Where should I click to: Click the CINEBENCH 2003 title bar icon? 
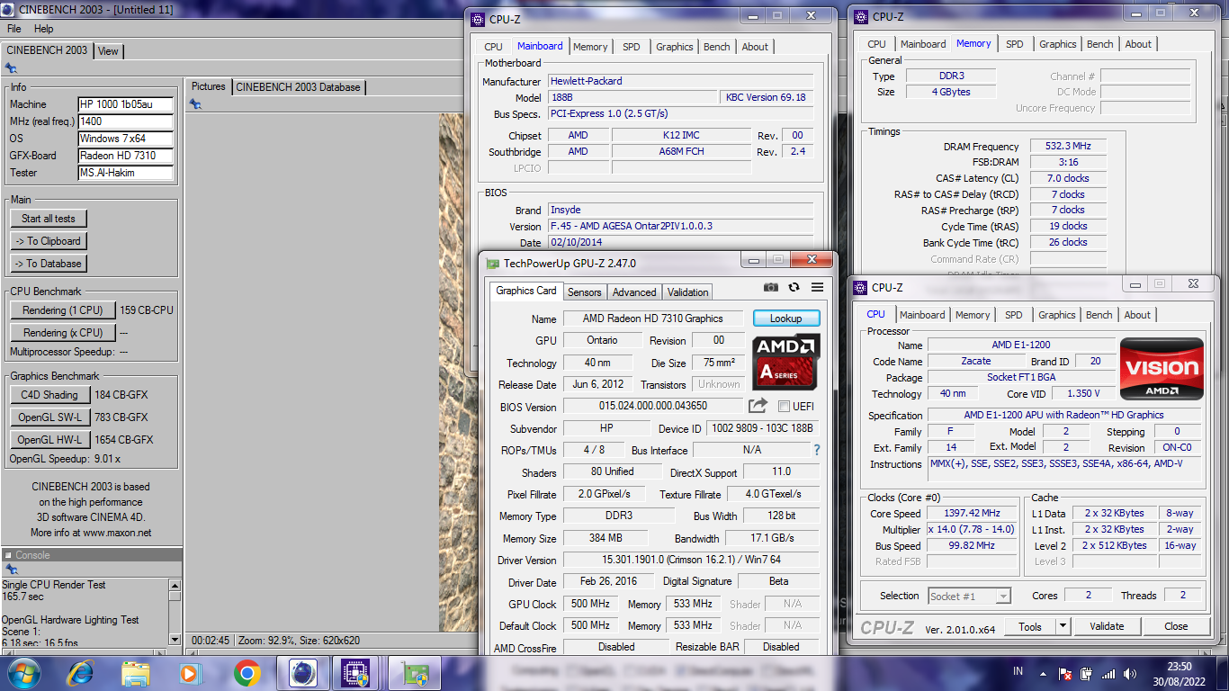(x=9, y=10)
